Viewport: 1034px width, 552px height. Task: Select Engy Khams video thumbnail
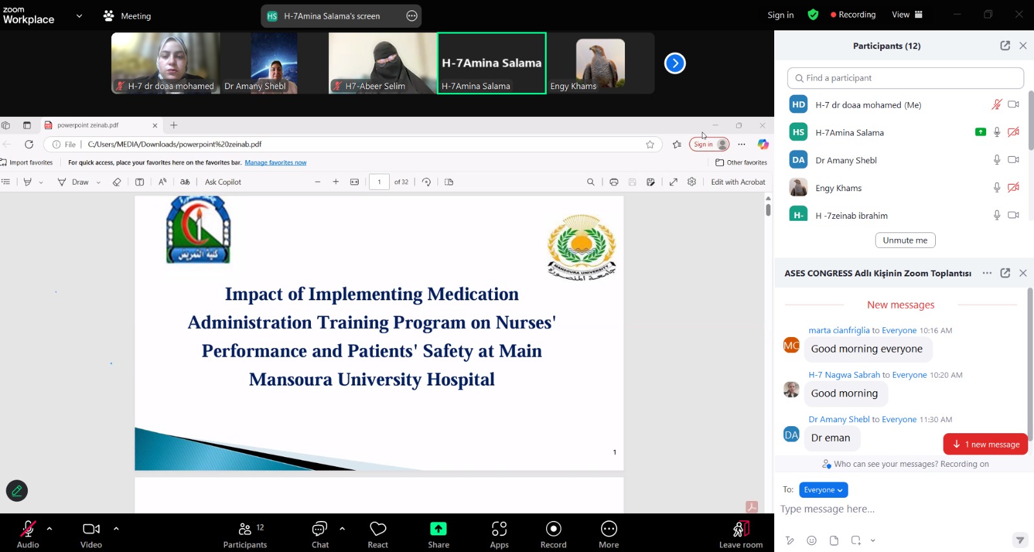tap(600, 63)
